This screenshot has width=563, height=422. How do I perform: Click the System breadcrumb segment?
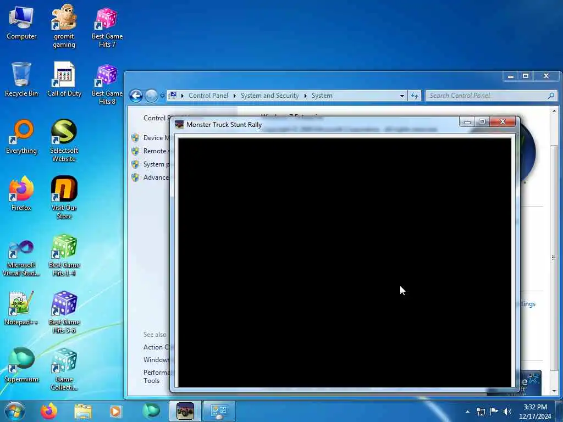322,96
